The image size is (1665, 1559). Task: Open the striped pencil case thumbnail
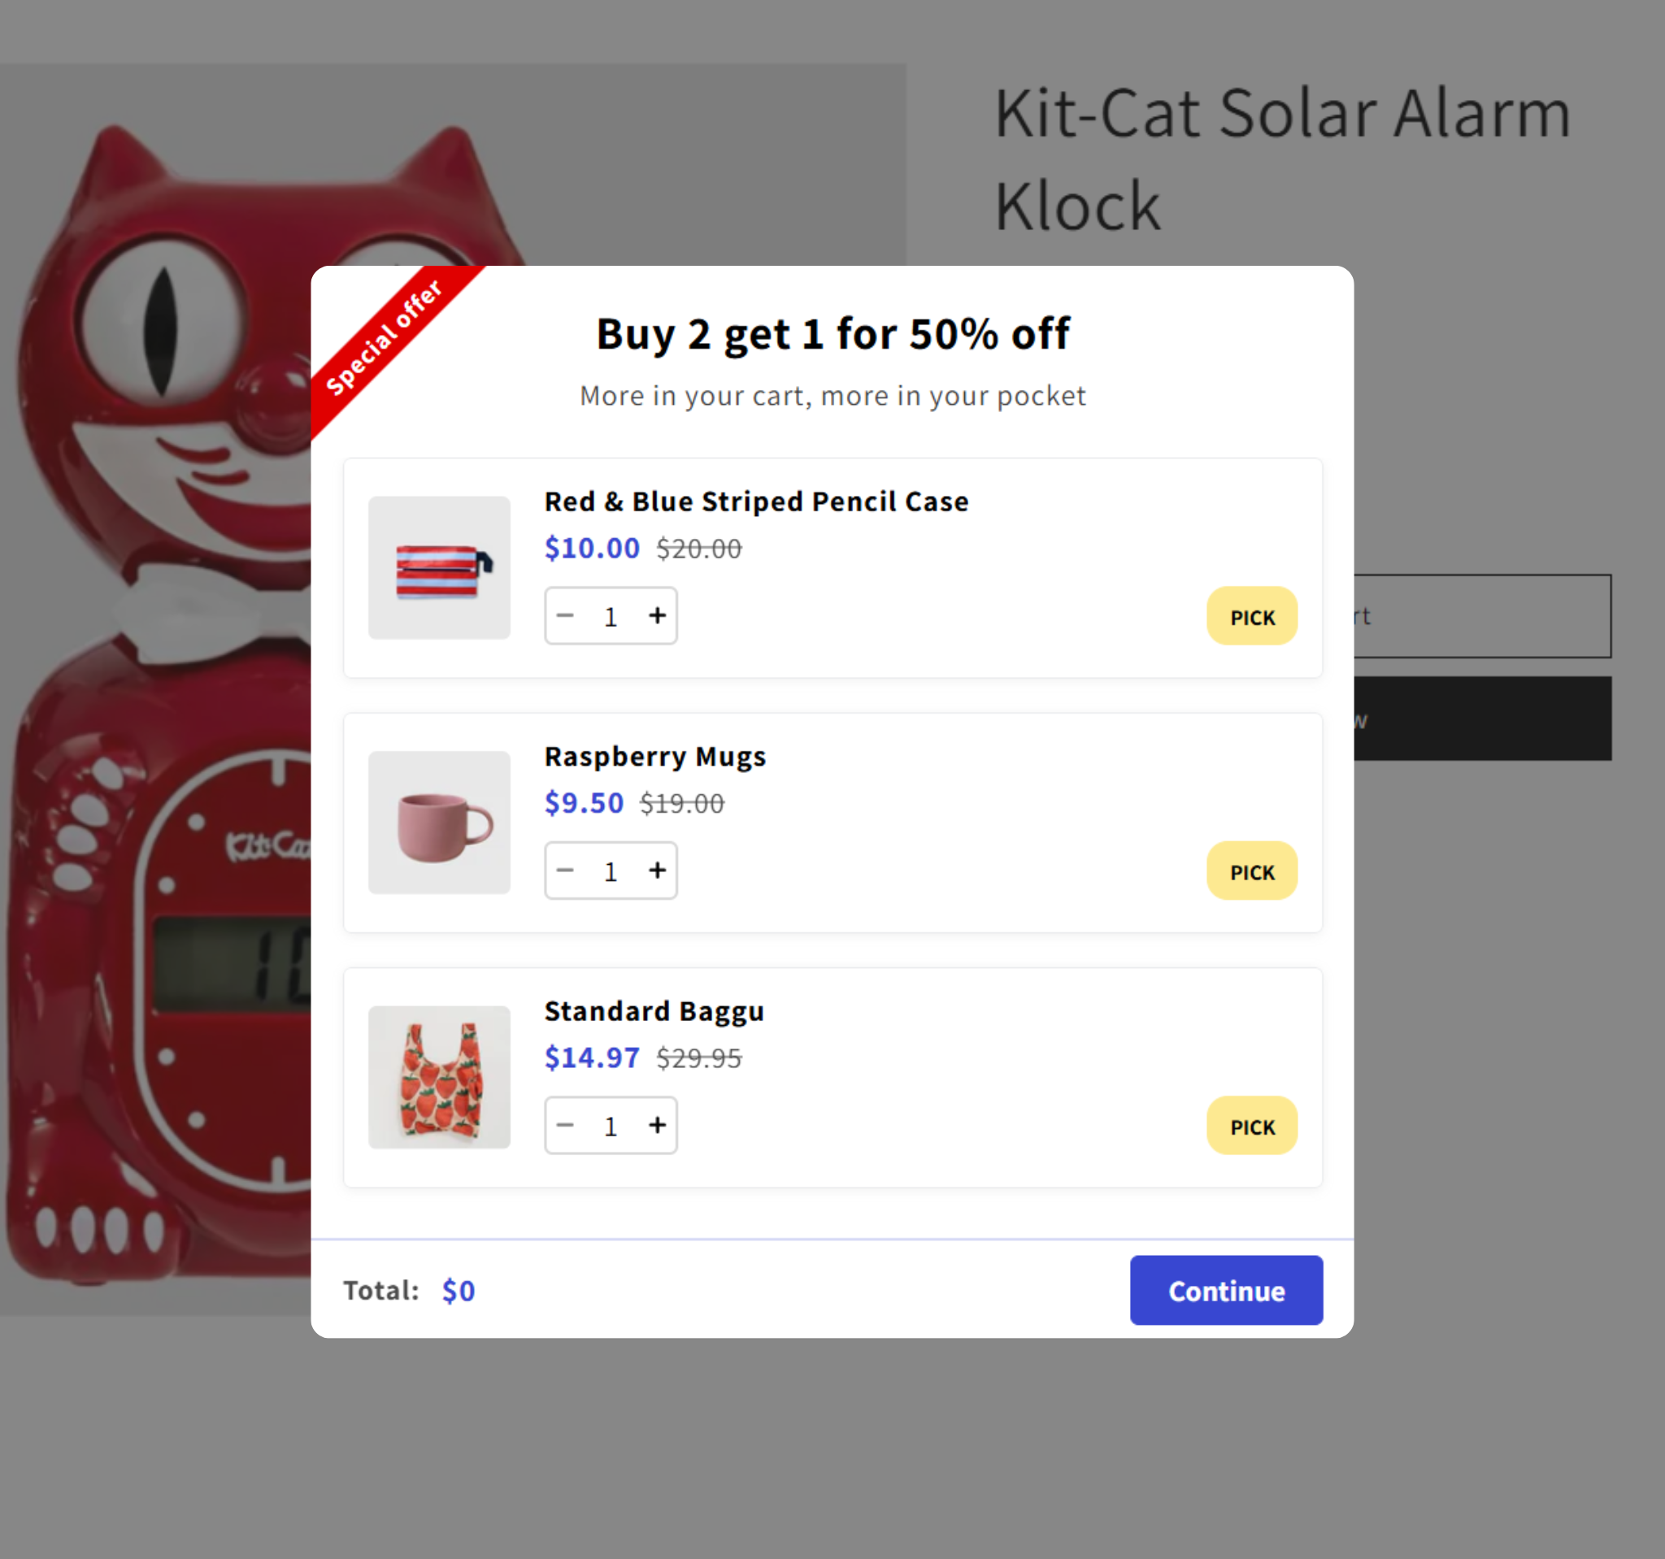click(439, 567)
